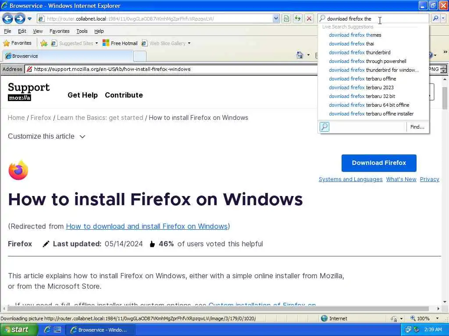Open the Tools menu
Viewport: 449px width, 336px height.
(82, 31)
